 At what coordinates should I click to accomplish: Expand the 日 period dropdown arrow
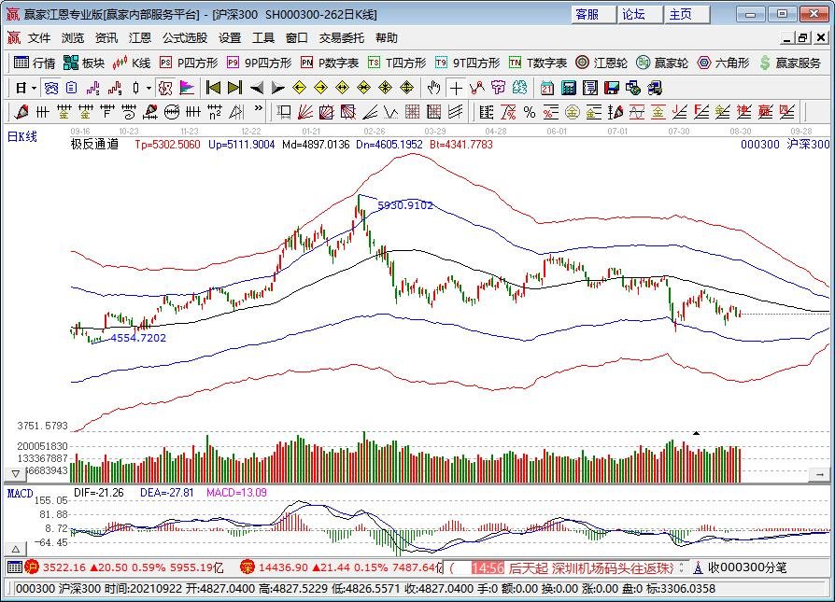pos(34,88)
